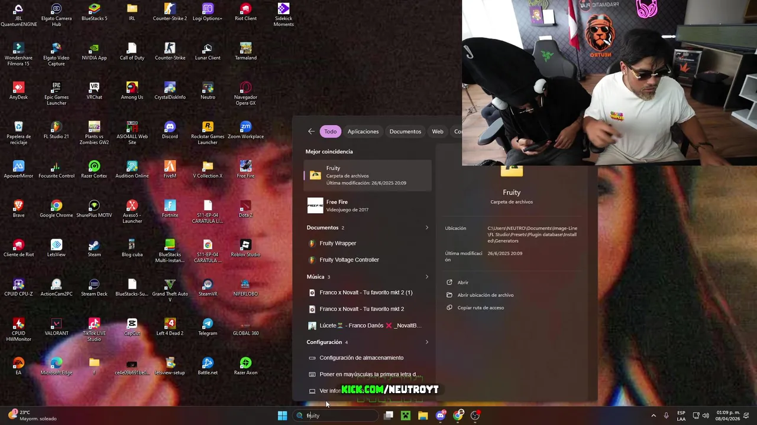Open the Navegador Opera GX icon
Viewport: 757px width, 425px height.
point(245,94)
